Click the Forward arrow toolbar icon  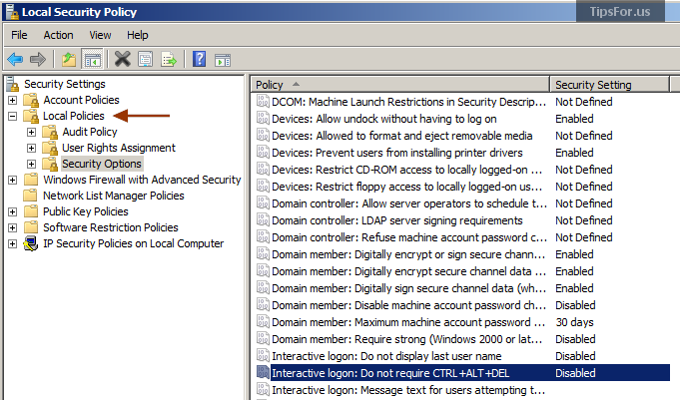pos(38,59)
